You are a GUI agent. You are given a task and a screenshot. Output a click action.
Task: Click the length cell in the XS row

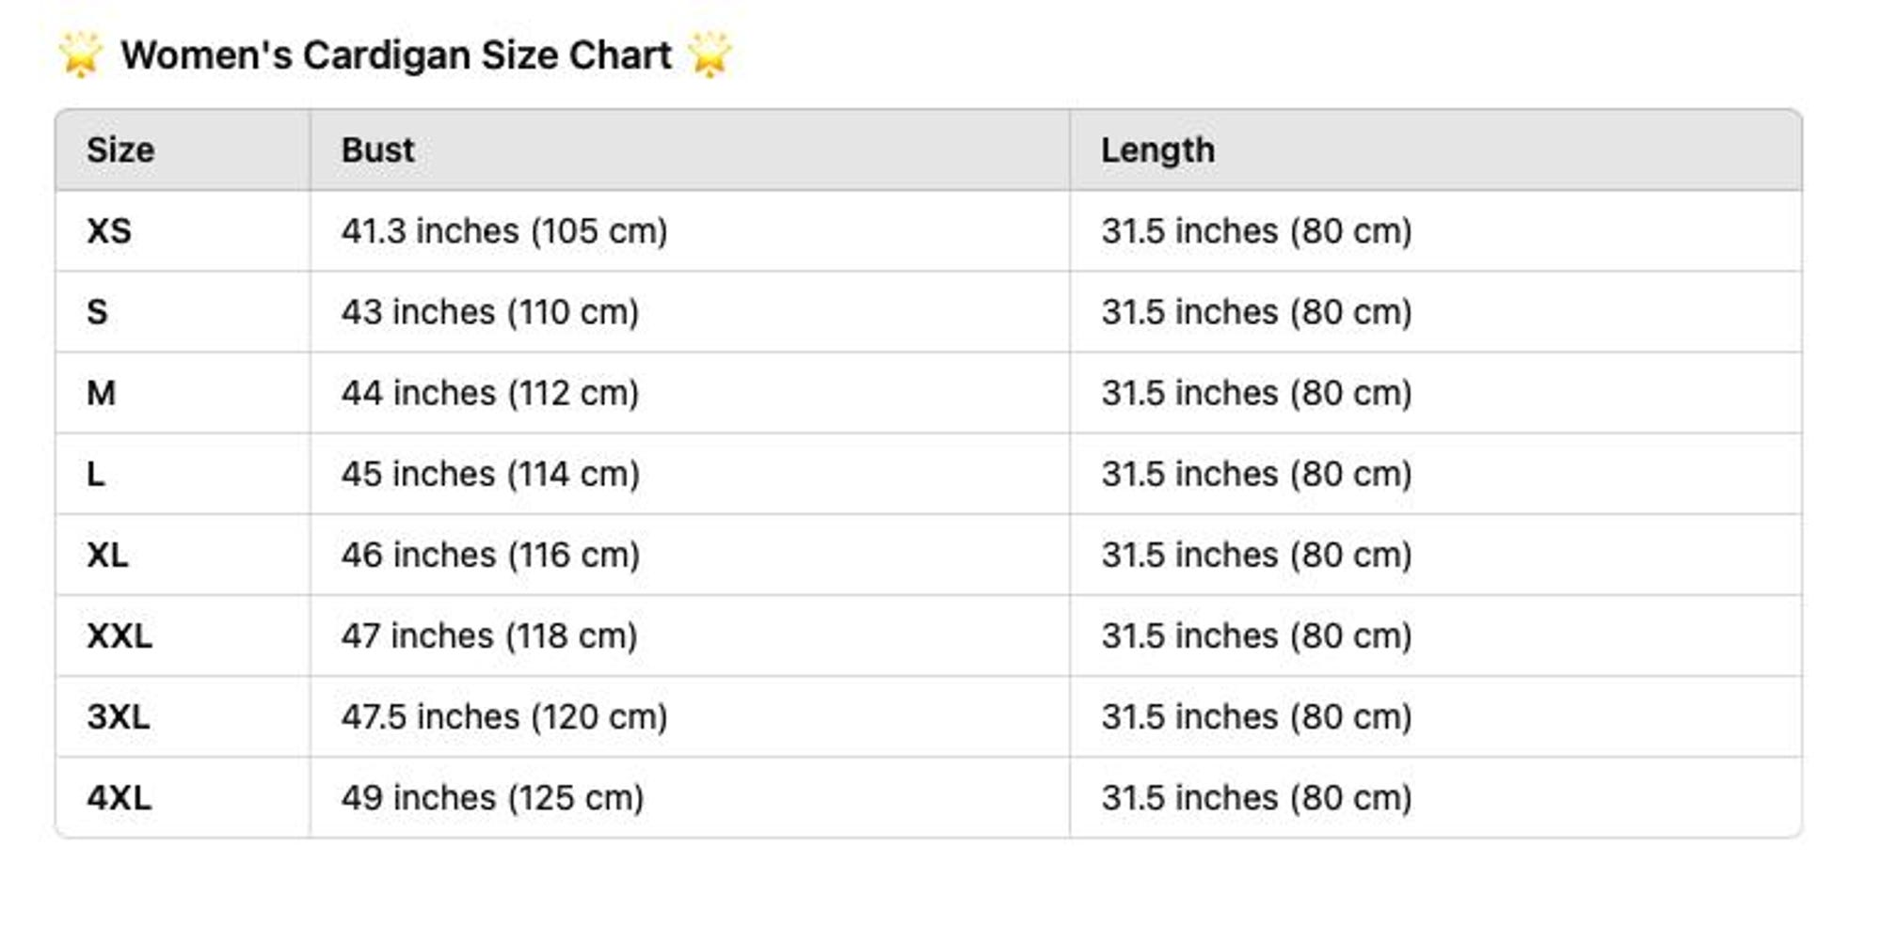[x=1256, y=231]
